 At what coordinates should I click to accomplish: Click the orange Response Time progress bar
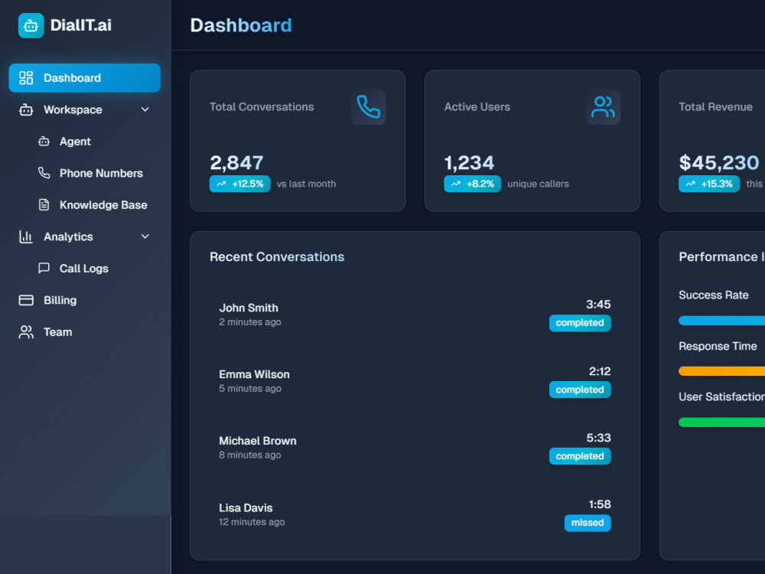pyautogui.click(x=721, y=371)
